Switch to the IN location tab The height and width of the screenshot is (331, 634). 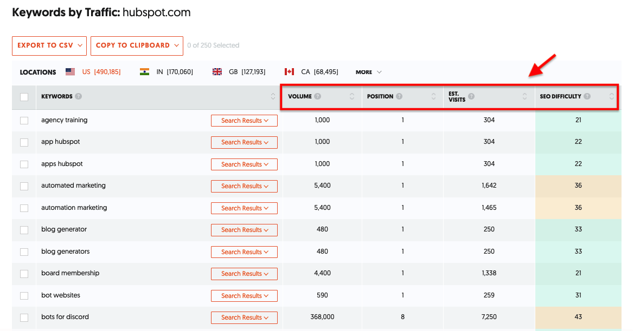click(x=166, y=72)
